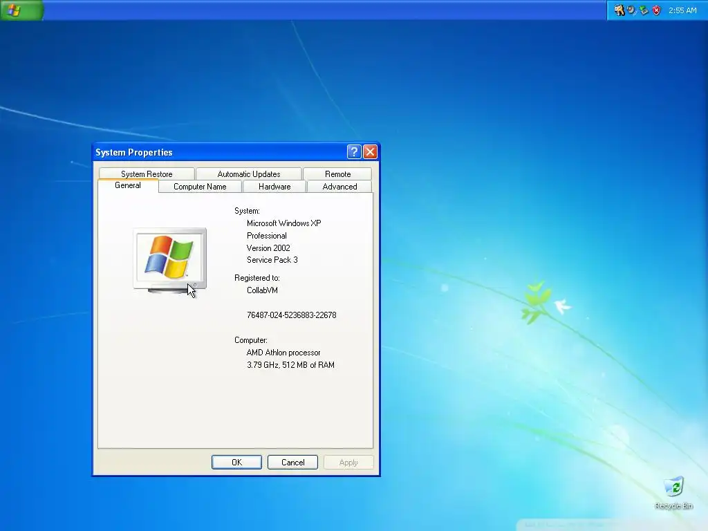Screen dimensions: 708x531
Task: Open the Start menu button
Action: pos(21,10)
